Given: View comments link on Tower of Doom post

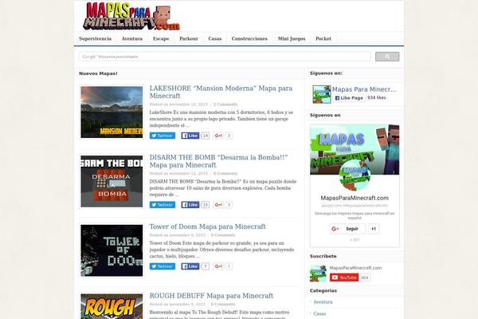Looking at the screenshot, I should [x=223, y=235].
